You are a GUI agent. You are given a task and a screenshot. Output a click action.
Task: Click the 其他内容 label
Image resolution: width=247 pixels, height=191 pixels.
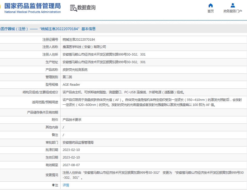point(52,127)
